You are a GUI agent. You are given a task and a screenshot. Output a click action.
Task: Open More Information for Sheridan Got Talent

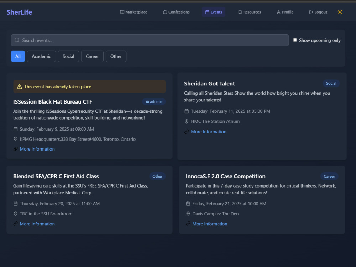click(x=209, y=132)
